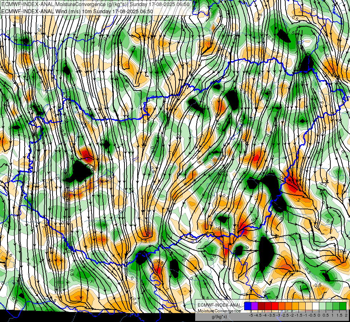This screenshot has width=350, height=322.
Task: Click the legend scale value -4.5
Action: (x=258, y=315)
